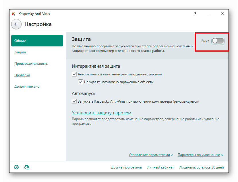Open the Дополнительно section

(x=27, y=87)
